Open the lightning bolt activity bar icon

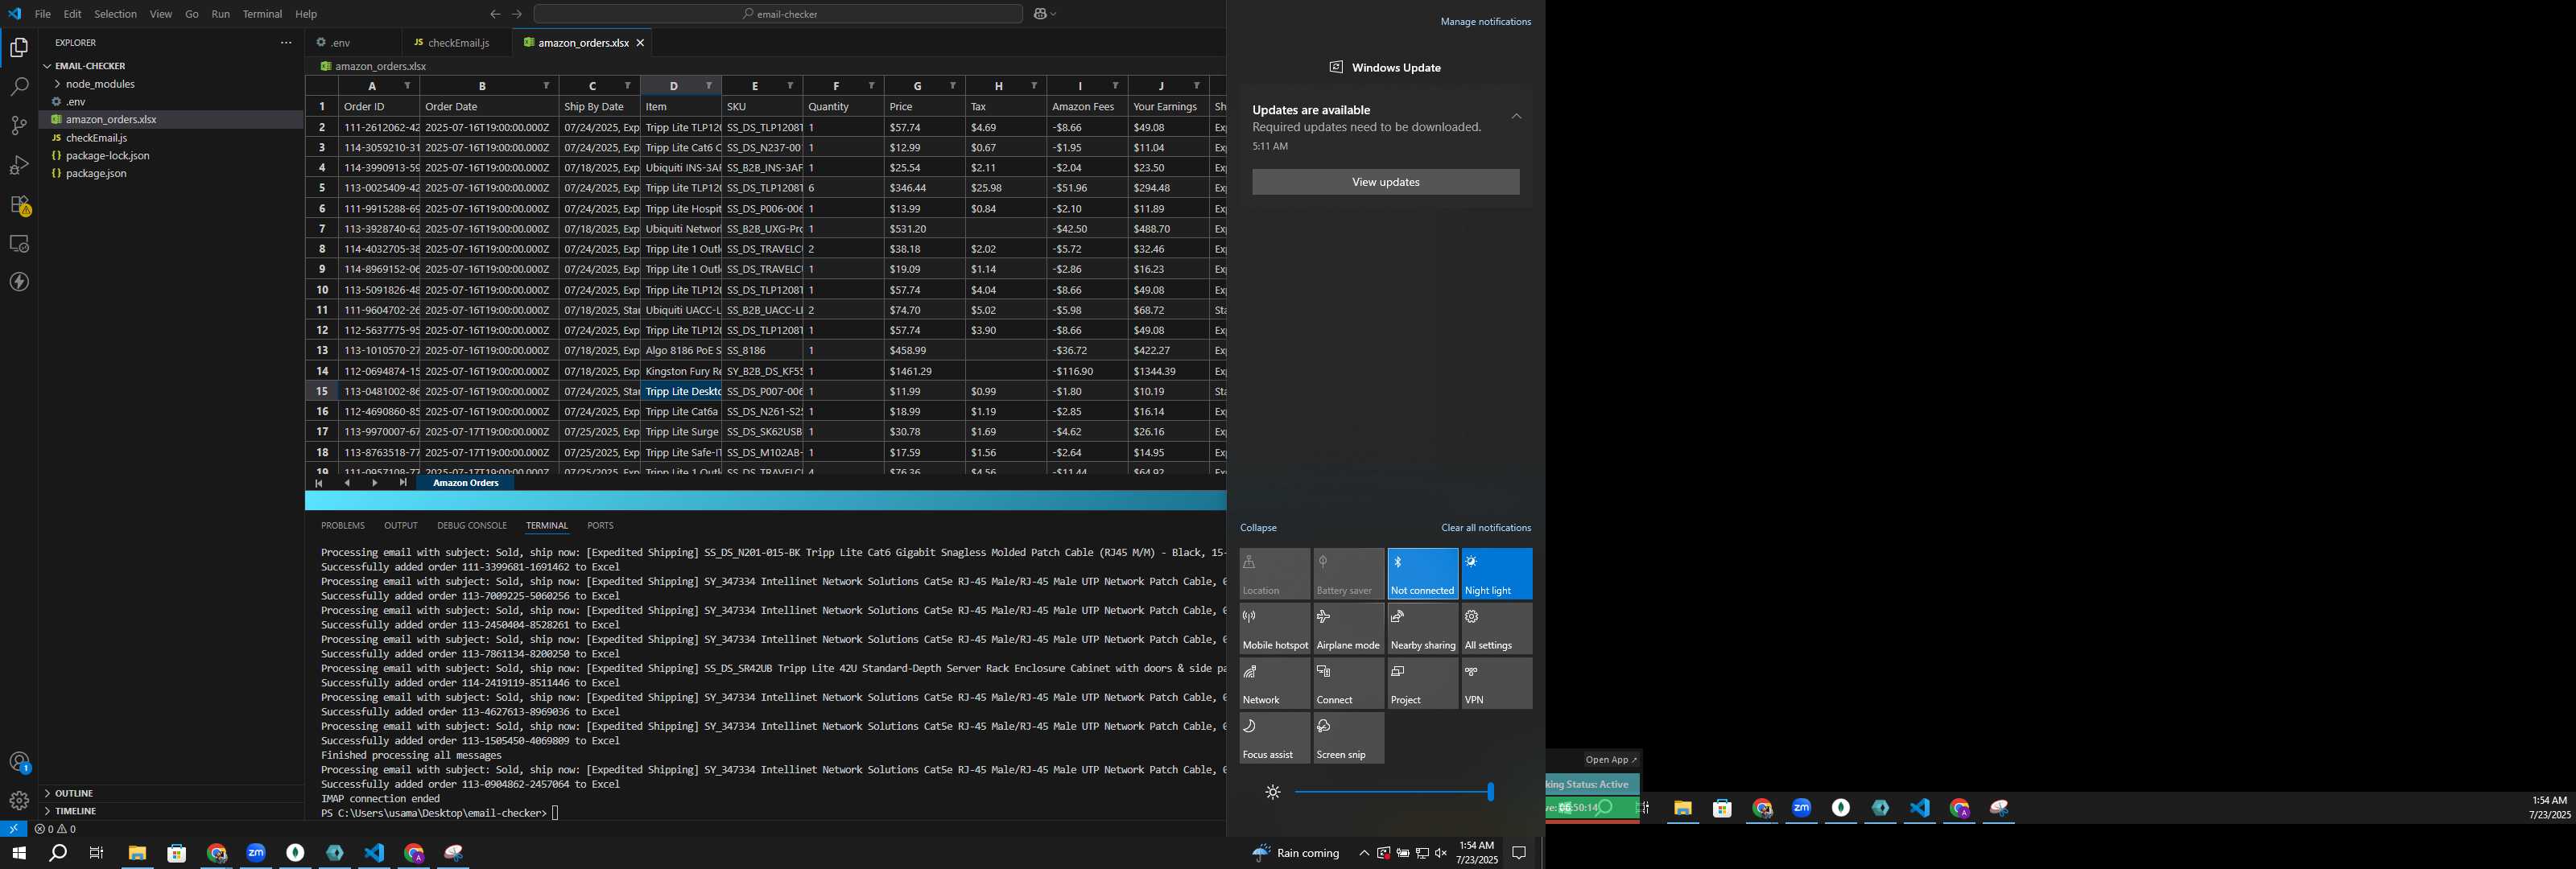pyautogui.click(x=19, y=282)
